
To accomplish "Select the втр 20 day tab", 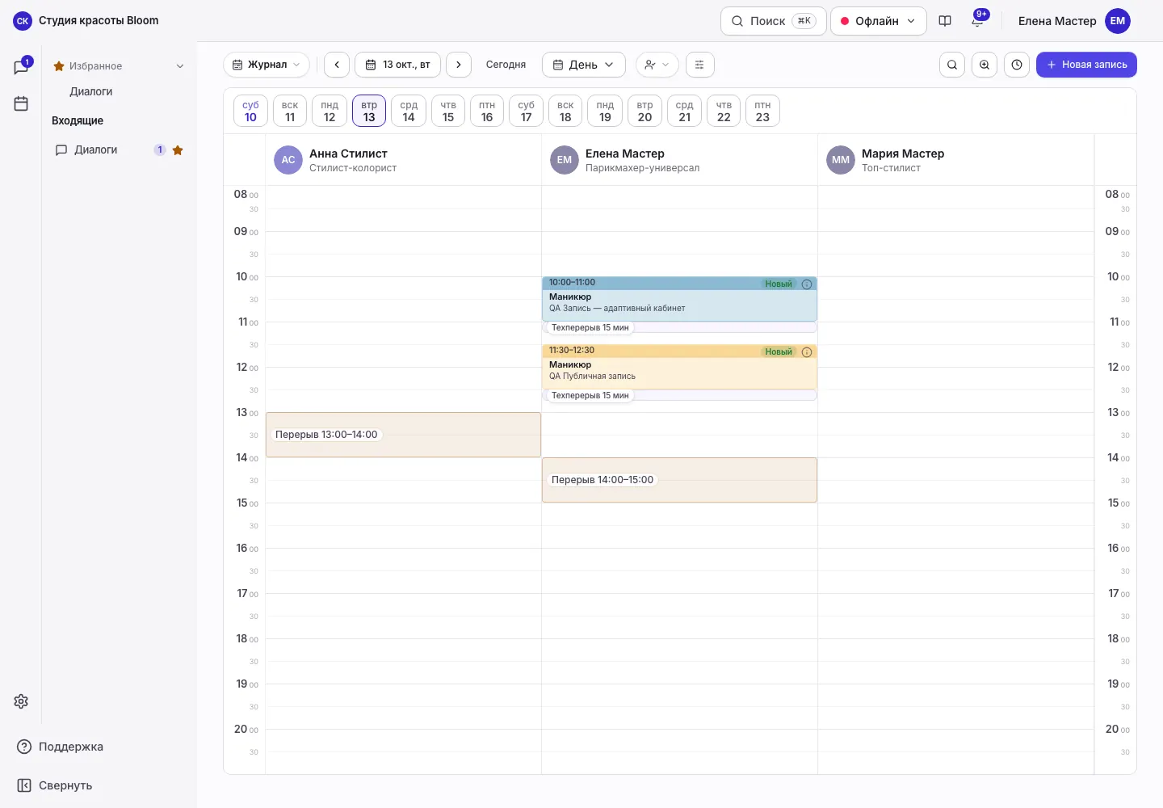I will pos(644,111).
